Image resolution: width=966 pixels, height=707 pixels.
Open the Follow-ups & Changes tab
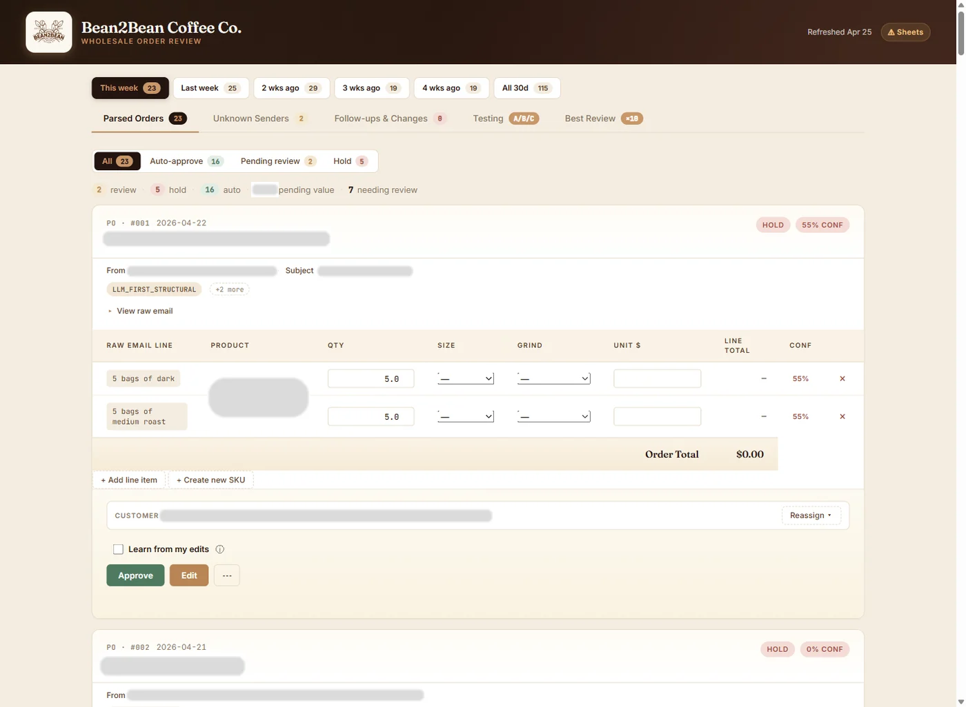click(391, 119)
